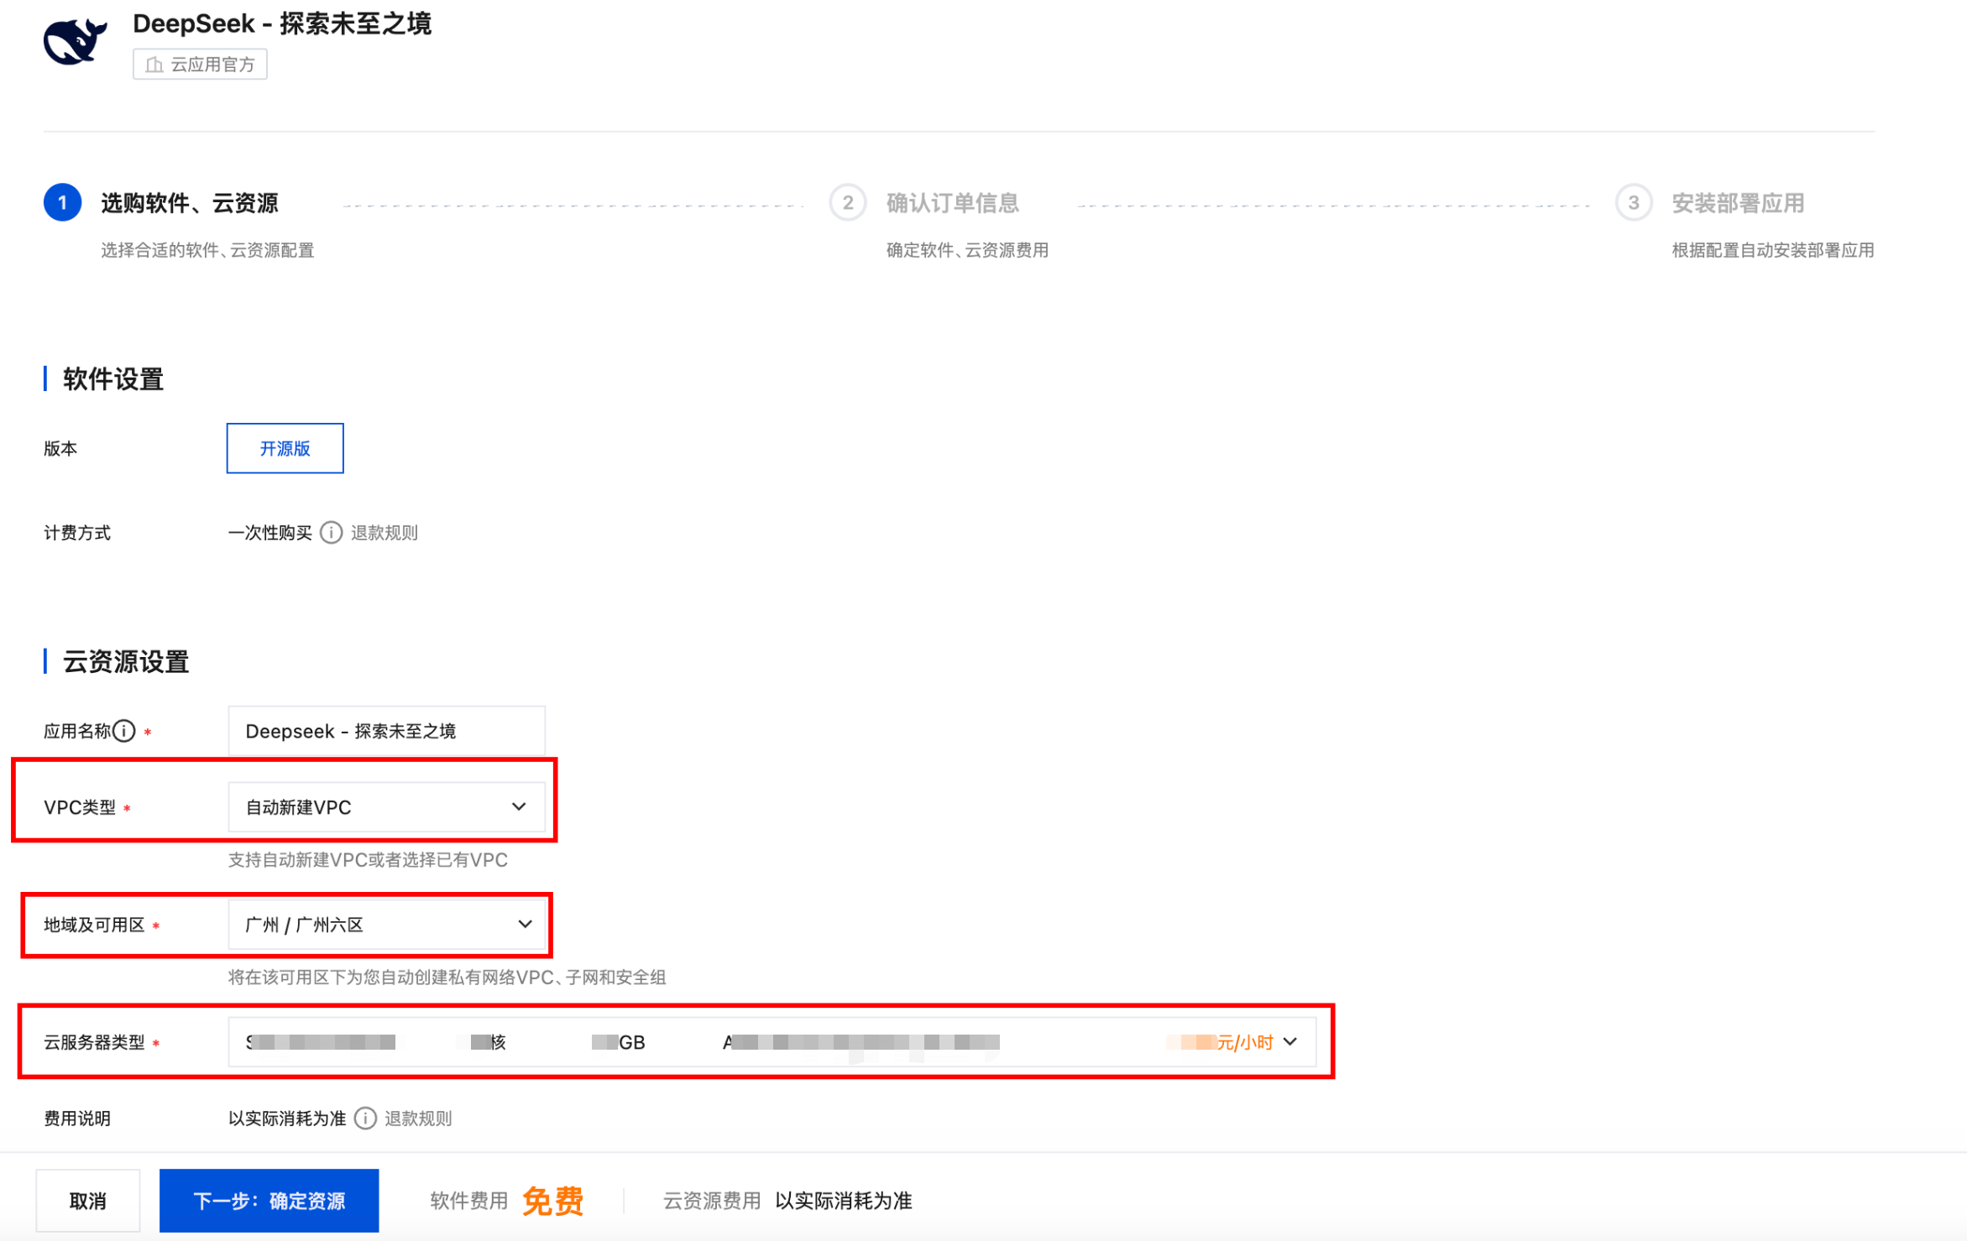The height and width of the screenshot is (1241, 1967).
Task: Open the 云服务器类型 dropdown
Action: [x=772, y=1042]
